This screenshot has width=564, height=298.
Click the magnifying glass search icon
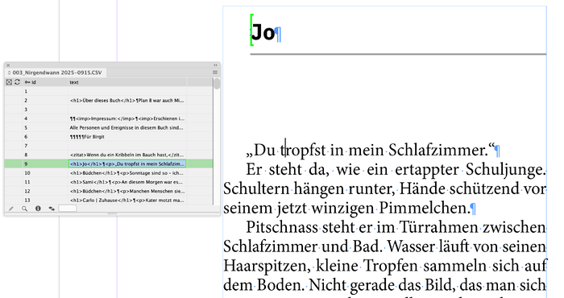point(24,209)
